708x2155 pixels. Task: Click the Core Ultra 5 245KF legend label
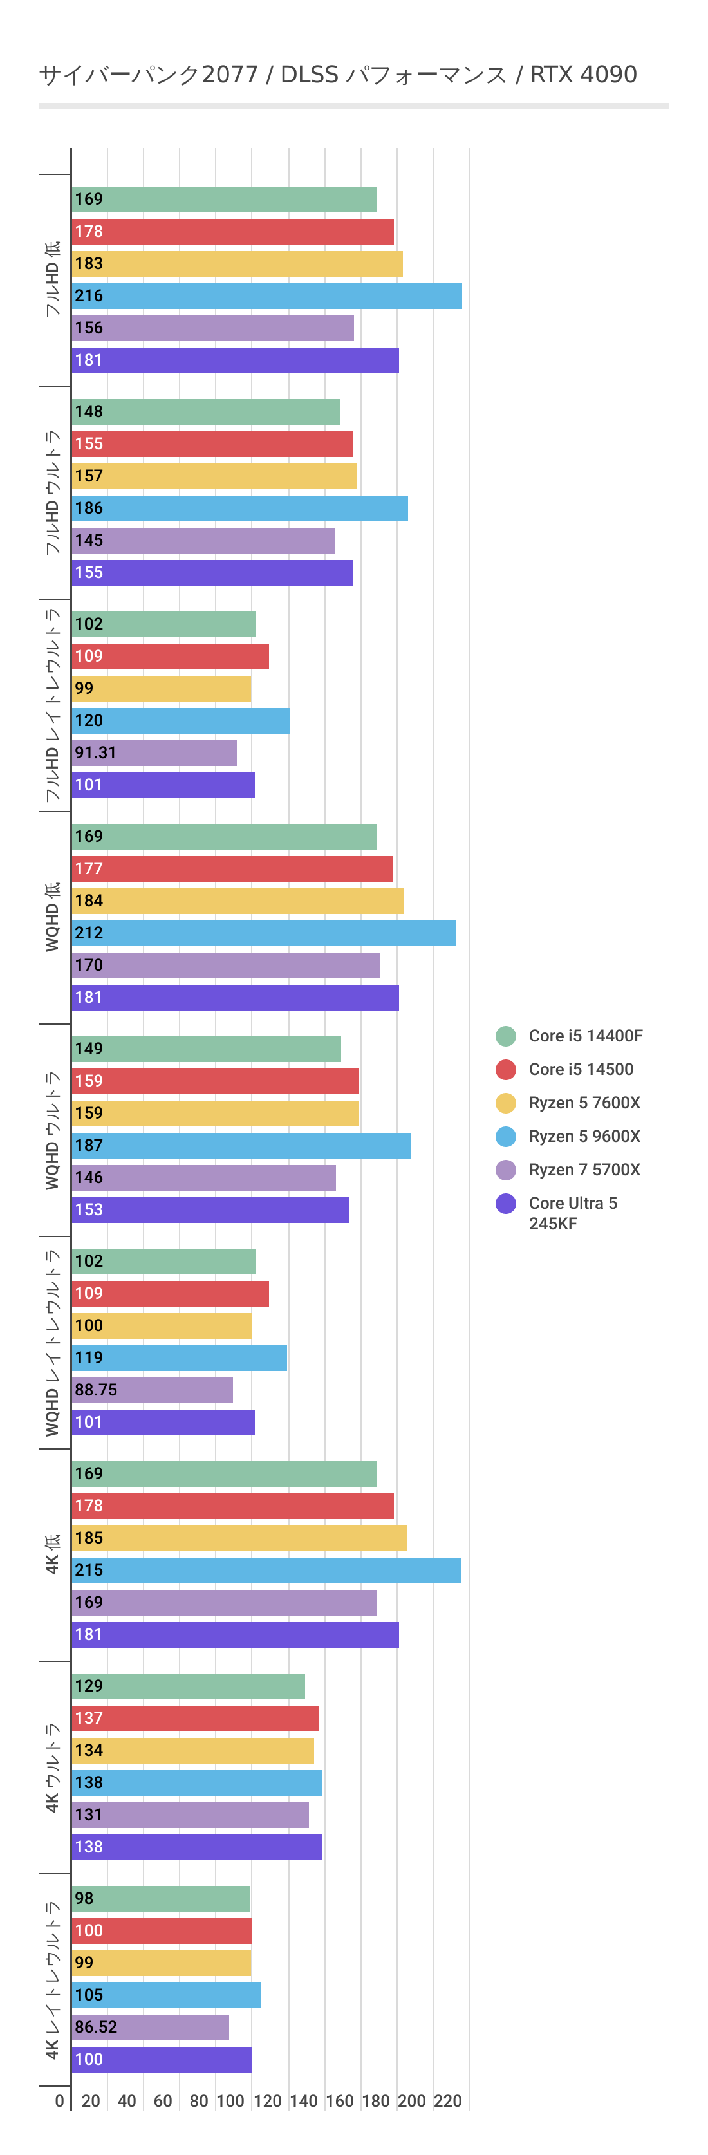[x=572, y=1212]
